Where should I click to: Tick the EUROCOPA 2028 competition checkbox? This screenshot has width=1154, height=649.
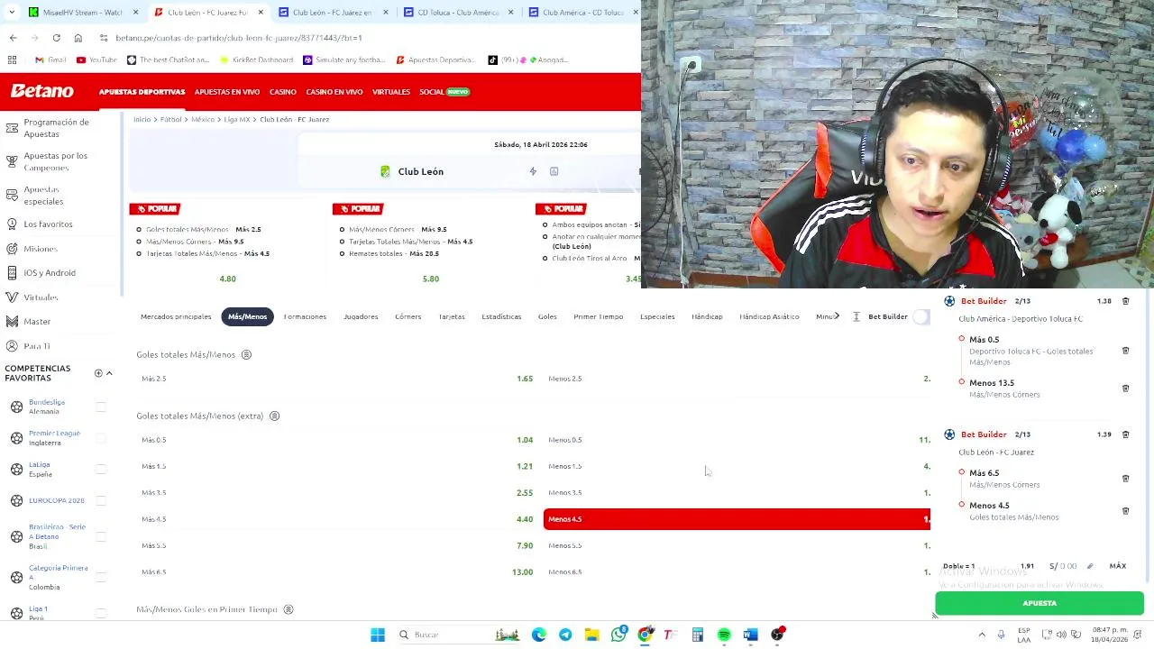(101, 500)
